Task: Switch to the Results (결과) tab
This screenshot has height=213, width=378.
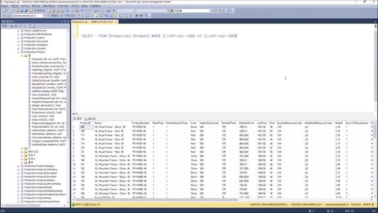Action: (x=77, y=118)
